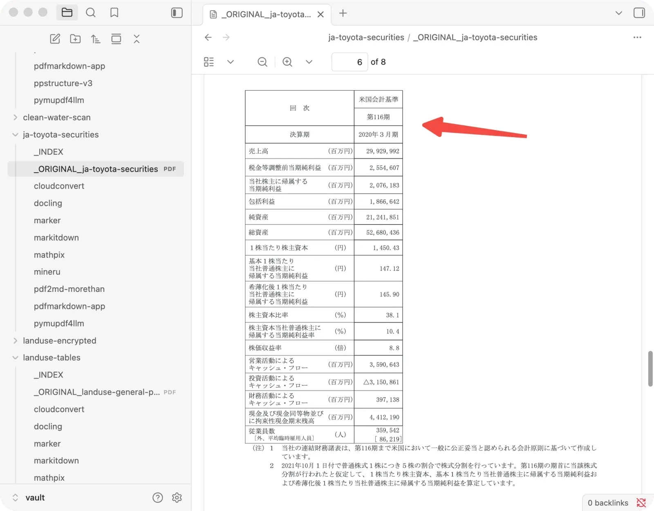Click table value 29,929,992
654x511 pixels.
click(383, 151)
